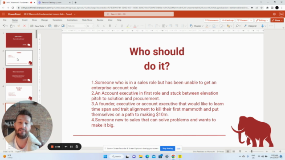Open the Insert tab

pyautogui.click(x=25, y=20)
